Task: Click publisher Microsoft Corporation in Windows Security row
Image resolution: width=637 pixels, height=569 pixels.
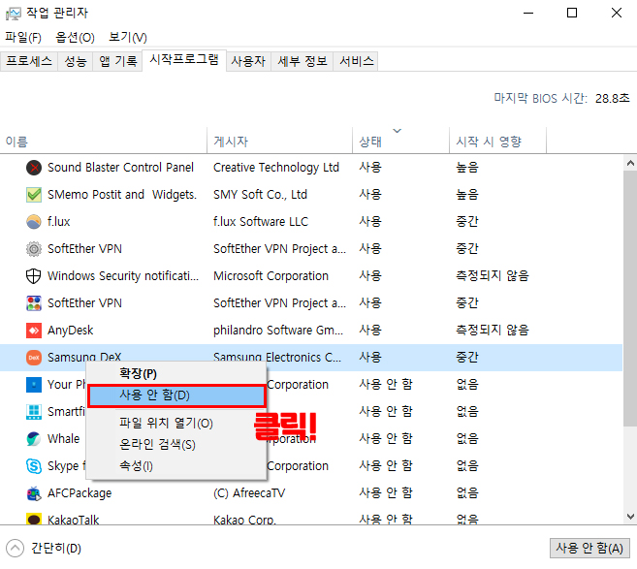Action: click(x=271, y=276)
